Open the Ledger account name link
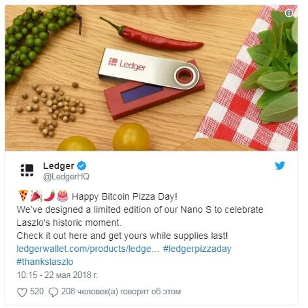This screenshot has height=308, width=308. pyautogui.click(x=59, y=166)
